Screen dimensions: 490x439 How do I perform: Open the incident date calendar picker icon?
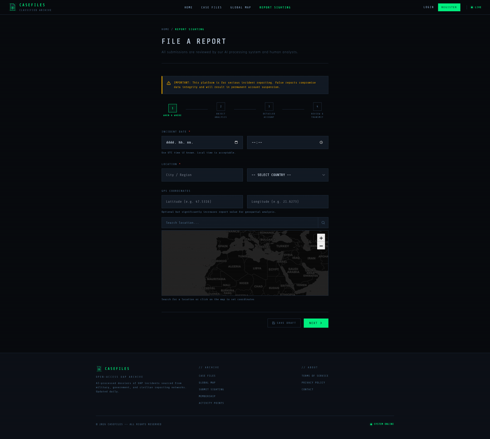point(236,142)
